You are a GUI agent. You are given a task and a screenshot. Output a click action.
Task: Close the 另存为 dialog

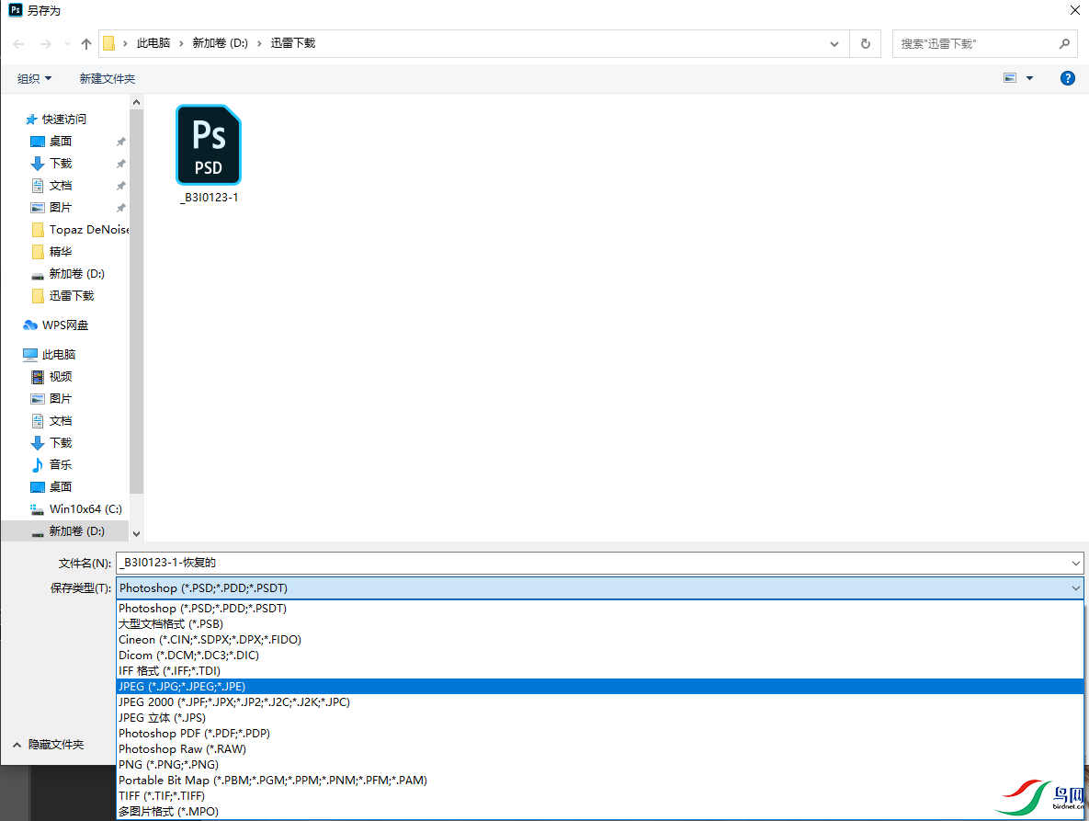point(1073,10)
